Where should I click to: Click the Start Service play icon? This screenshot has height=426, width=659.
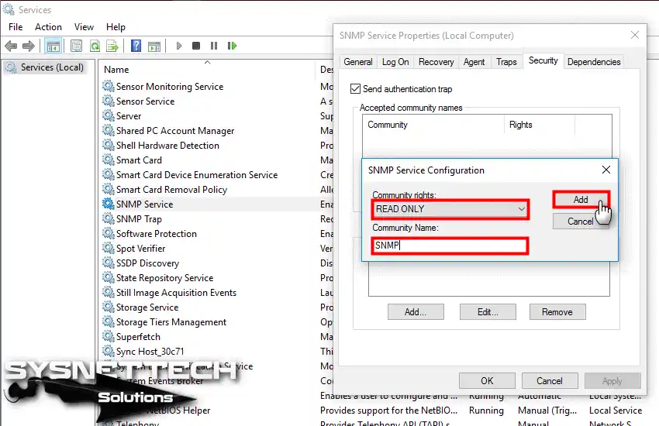(x=179, y=46)
